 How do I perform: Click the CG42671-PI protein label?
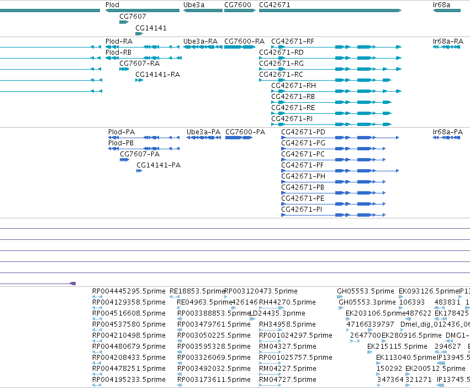click(x=302, y=210)
